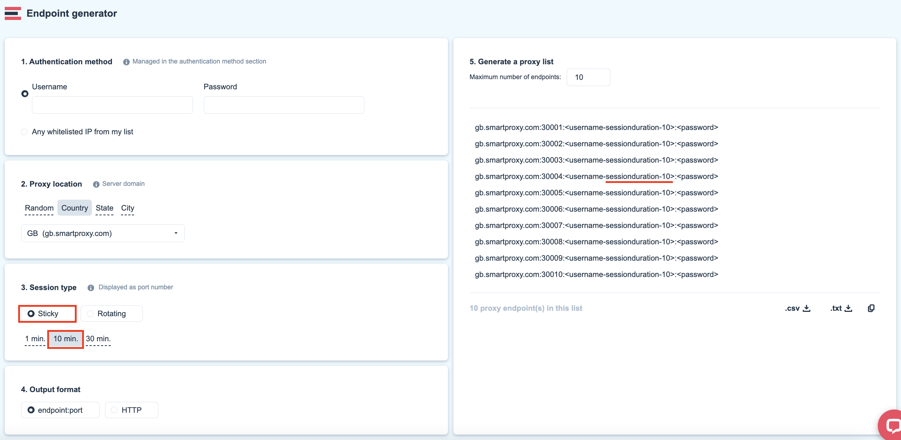Copy proxy list to clipboard
This screenshot has height=440, width=901.
[x=871, y=308]
